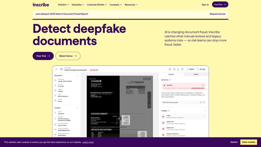
Task: Decline cookies
Action: (234, 142)
